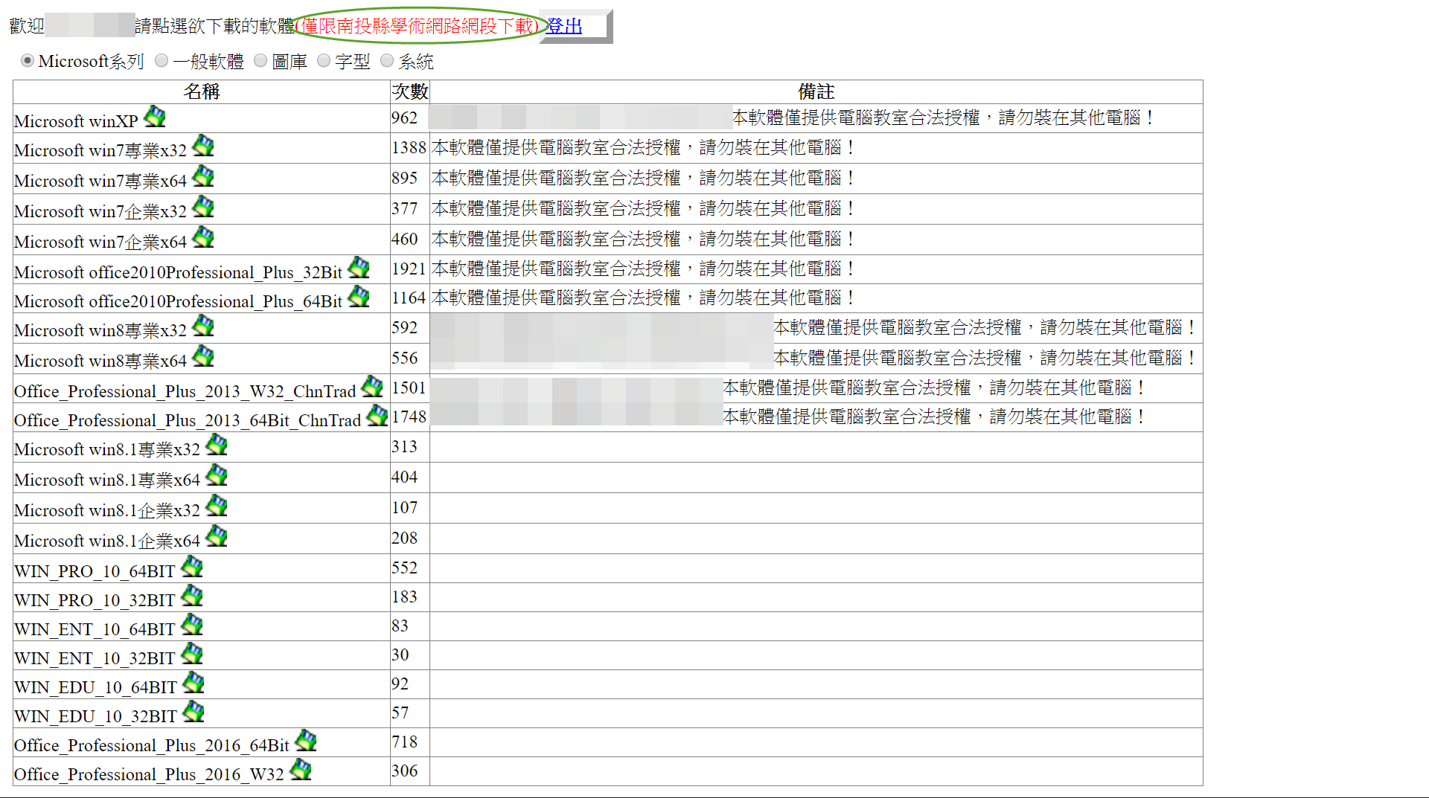1429x798 pixels.
Task: Download Office_Professional_Plus_2013_64Bit_ChnTrad via icon
Action: click(x=377, y=415)
